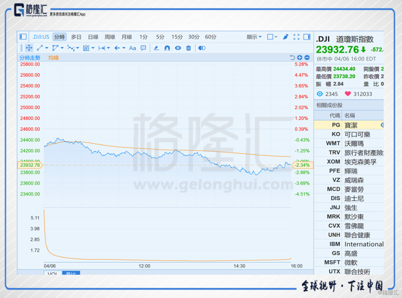Open the square layout dropdown
The image size is (402, 298).
click(272, 37)
